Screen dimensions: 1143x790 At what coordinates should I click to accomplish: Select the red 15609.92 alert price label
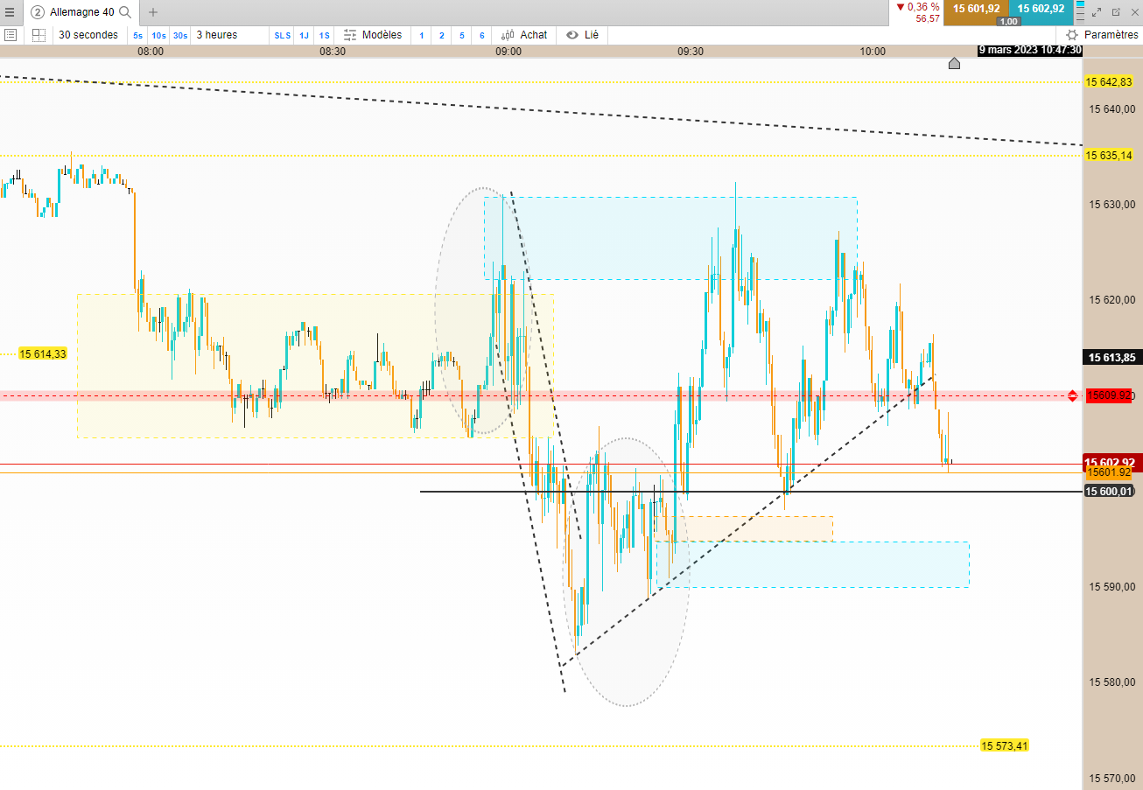(x=1109, y=395)
